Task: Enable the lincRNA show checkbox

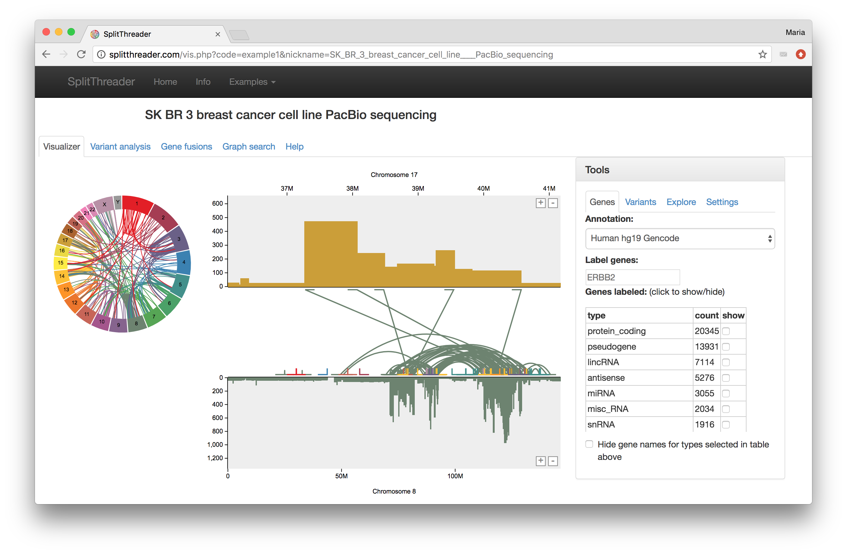Action: pos(726,362)
